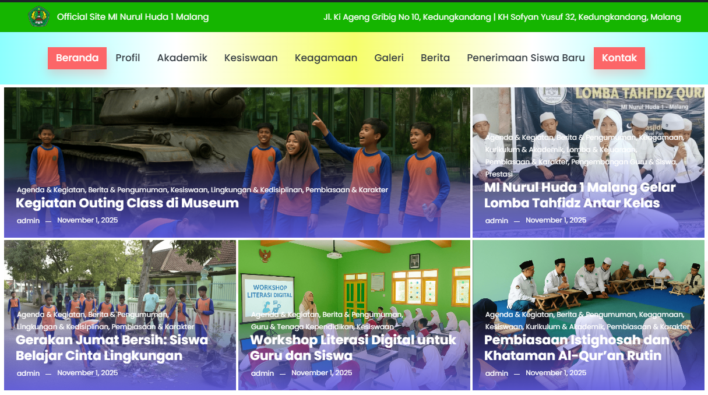Read the Lomba Tahfidz Antar Kelas article

point(579,195)
